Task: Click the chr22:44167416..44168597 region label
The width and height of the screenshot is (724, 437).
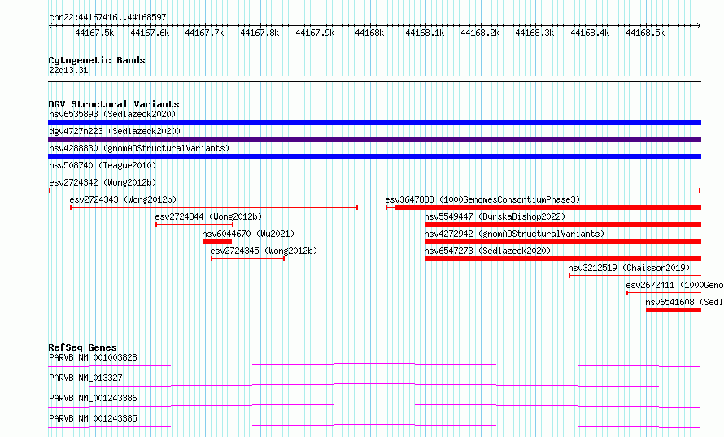Action: (x=107, y=18)
